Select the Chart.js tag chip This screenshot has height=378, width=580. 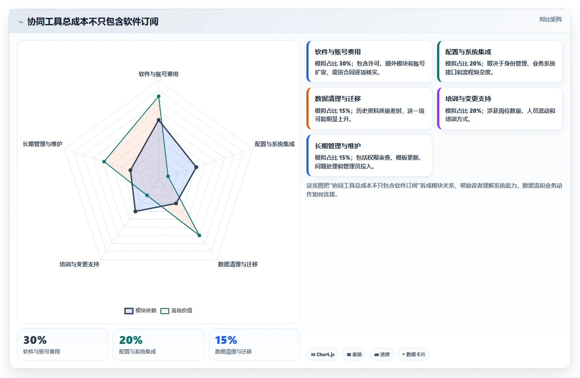(x=323, y=354)
